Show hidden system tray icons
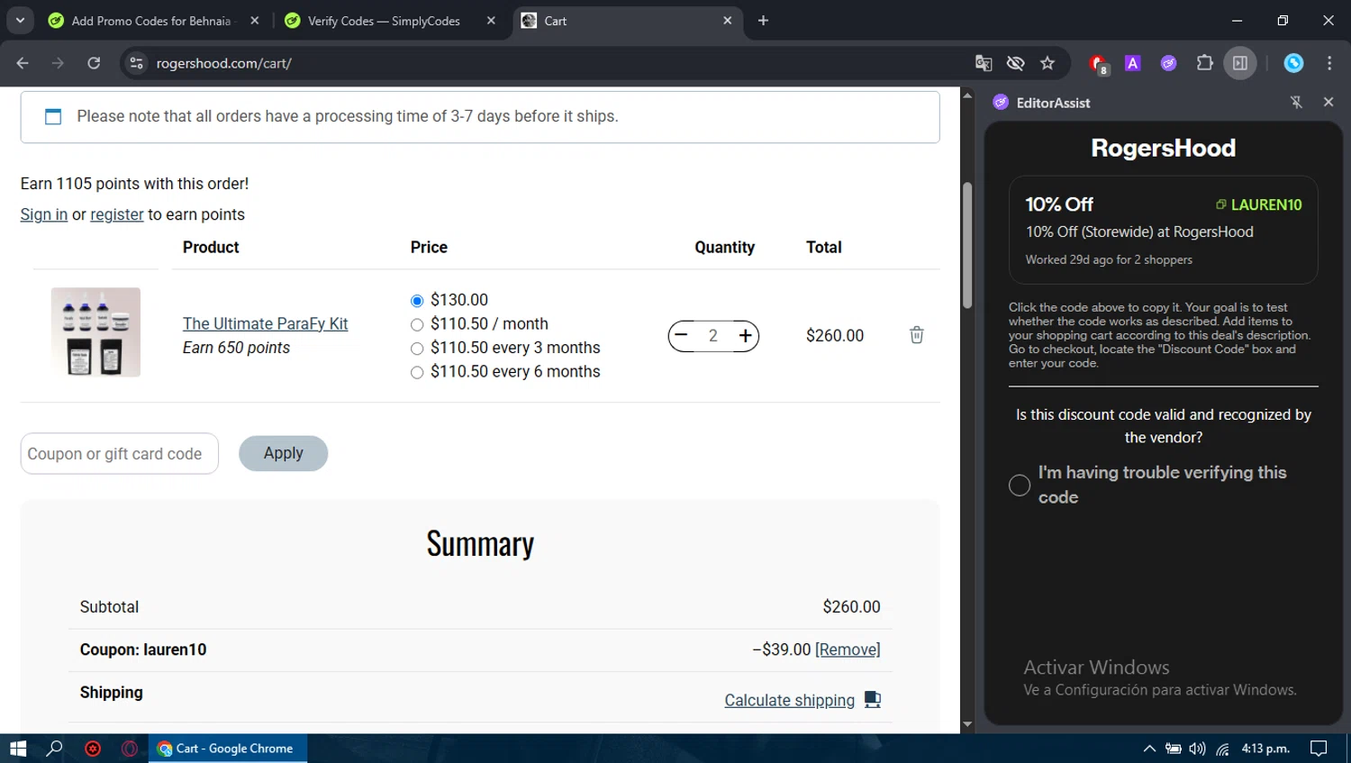1351x763 pixels. point(1149,749)
